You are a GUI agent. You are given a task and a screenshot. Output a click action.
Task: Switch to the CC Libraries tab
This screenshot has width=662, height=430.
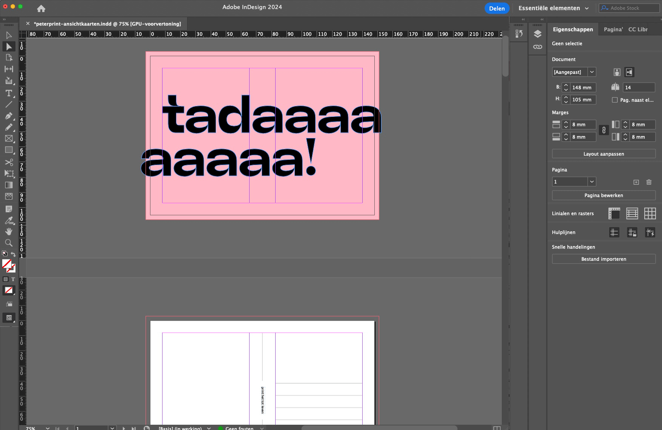637,29
